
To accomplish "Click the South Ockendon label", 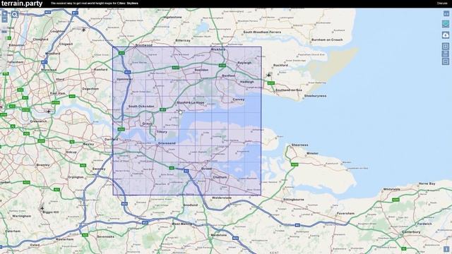I will [x=141, y=107].
